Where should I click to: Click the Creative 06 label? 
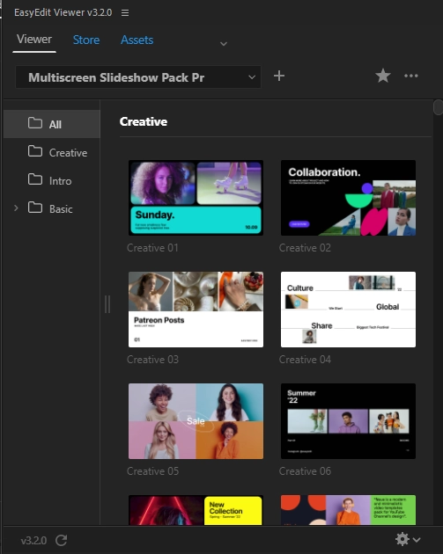[x=305, y=471]
